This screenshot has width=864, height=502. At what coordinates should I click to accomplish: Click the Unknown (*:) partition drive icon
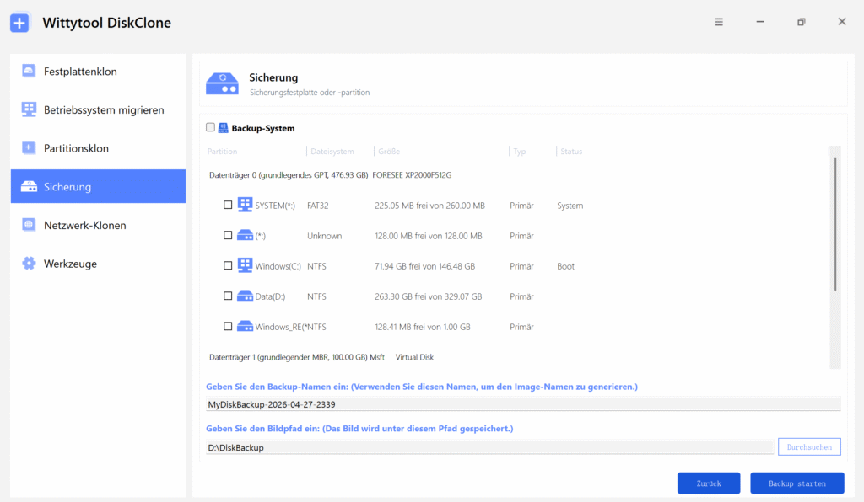pyautogui.click(x=246, y=235)
